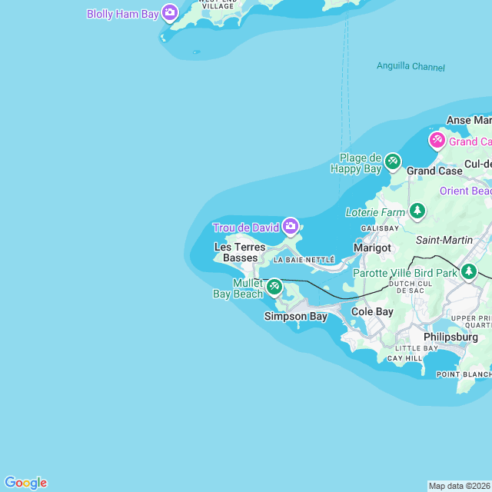Click the Galisbay neighborhood label
The width and height of the screenshot is (492, 492).
(x=380, y=228)
